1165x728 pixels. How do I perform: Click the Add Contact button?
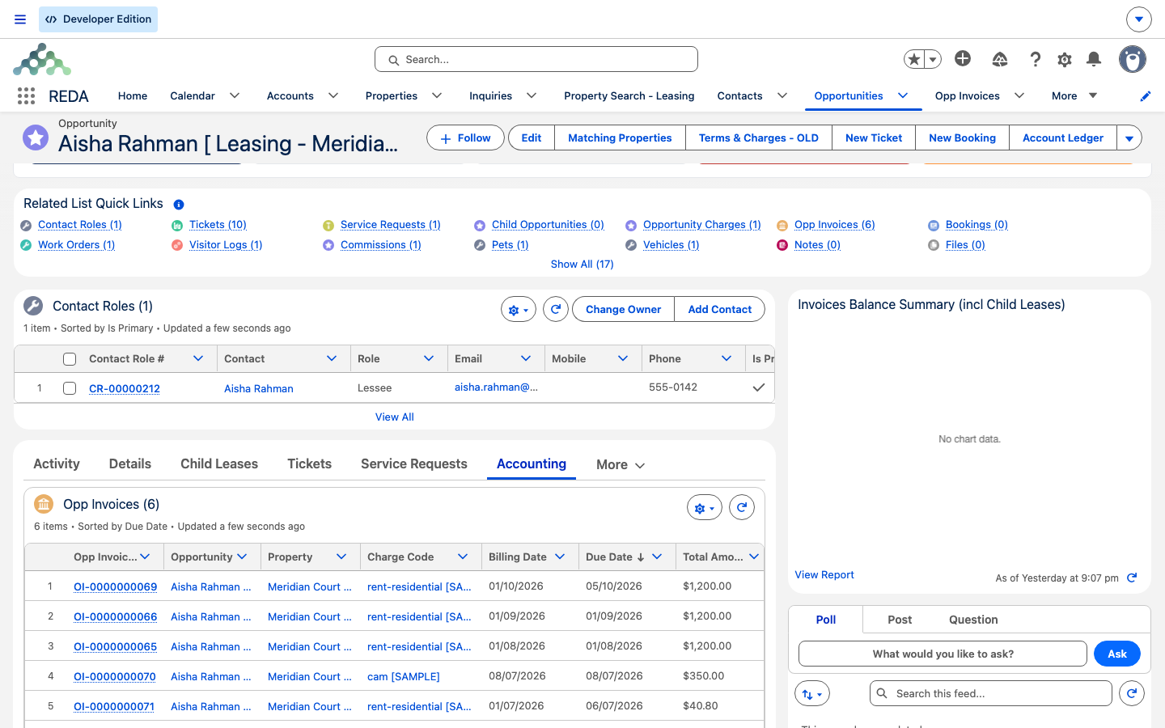[x=720, y=309]
